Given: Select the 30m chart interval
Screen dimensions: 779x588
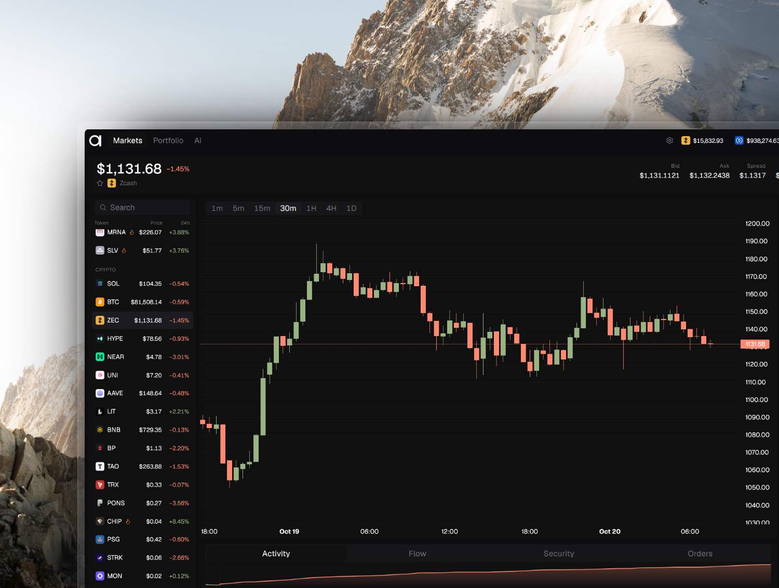Looking at the screenshot, I should pos(288,208).
